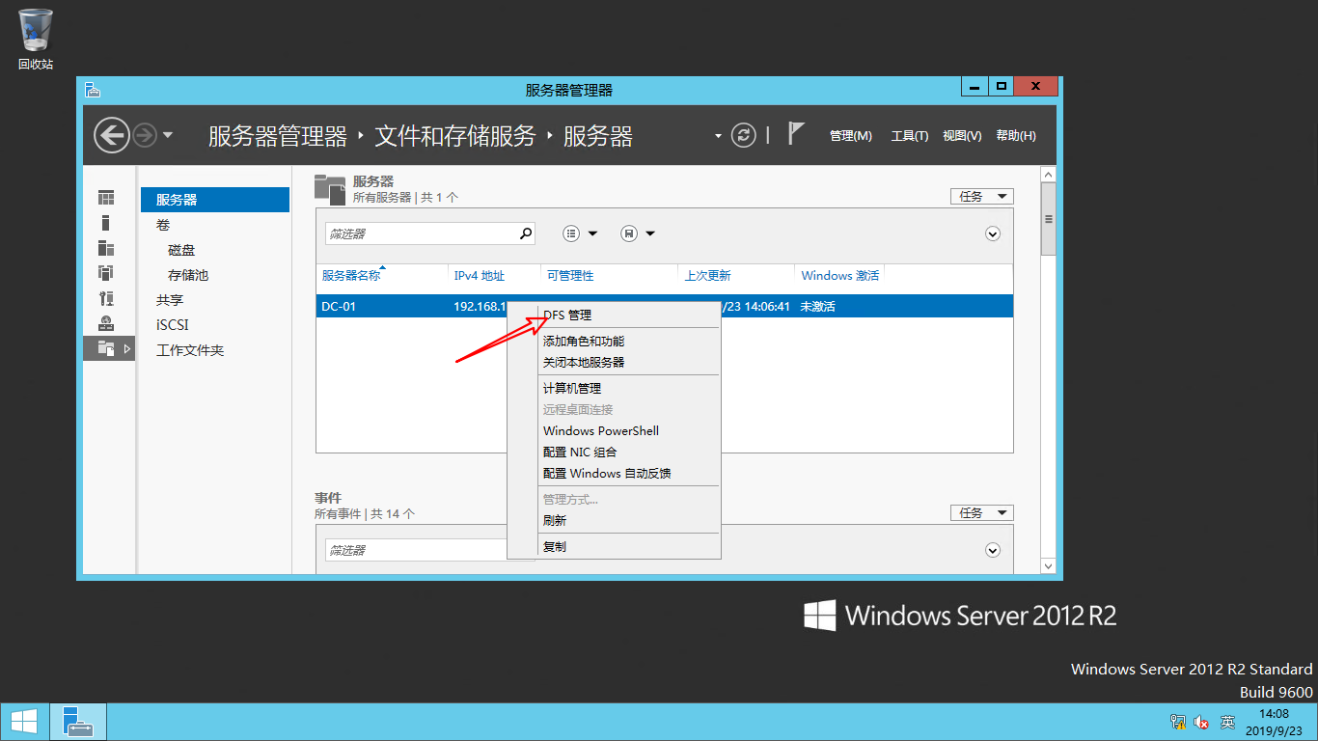1318x741 pixels.
Task: Open the 工具(T) menu
Action: click(909, 136)
